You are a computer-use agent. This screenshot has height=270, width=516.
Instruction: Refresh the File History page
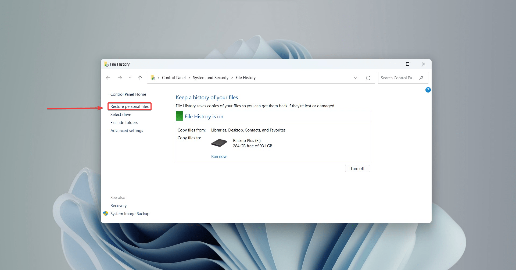pyautogui.click(x=368, y=78)
